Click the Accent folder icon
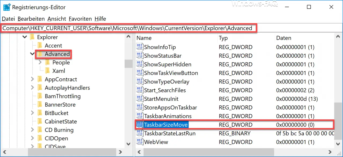Screen dimensions: 343x157 40,46
